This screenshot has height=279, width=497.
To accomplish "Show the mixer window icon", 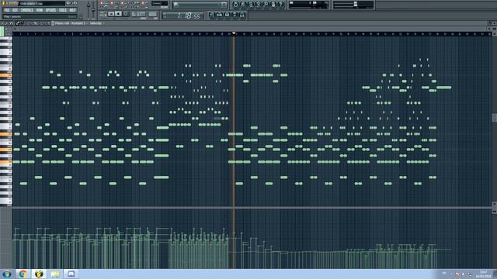I will coord(242,15).
